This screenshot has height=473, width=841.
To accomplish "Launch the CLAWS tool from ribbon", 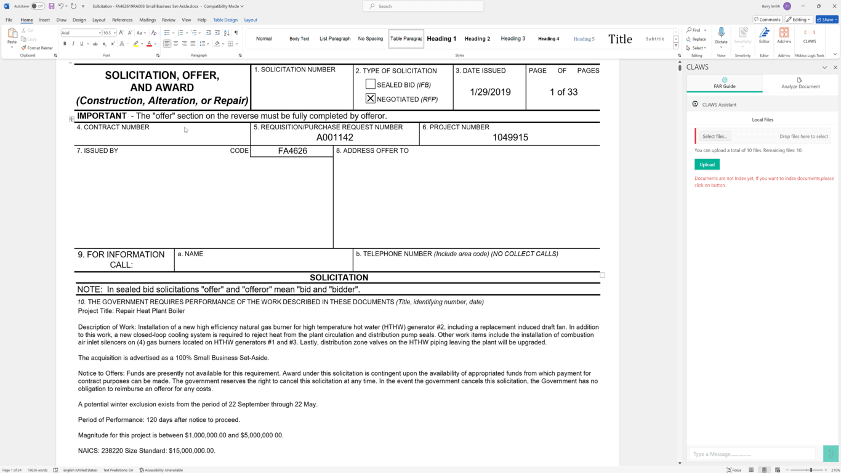I will click(810, 35).
